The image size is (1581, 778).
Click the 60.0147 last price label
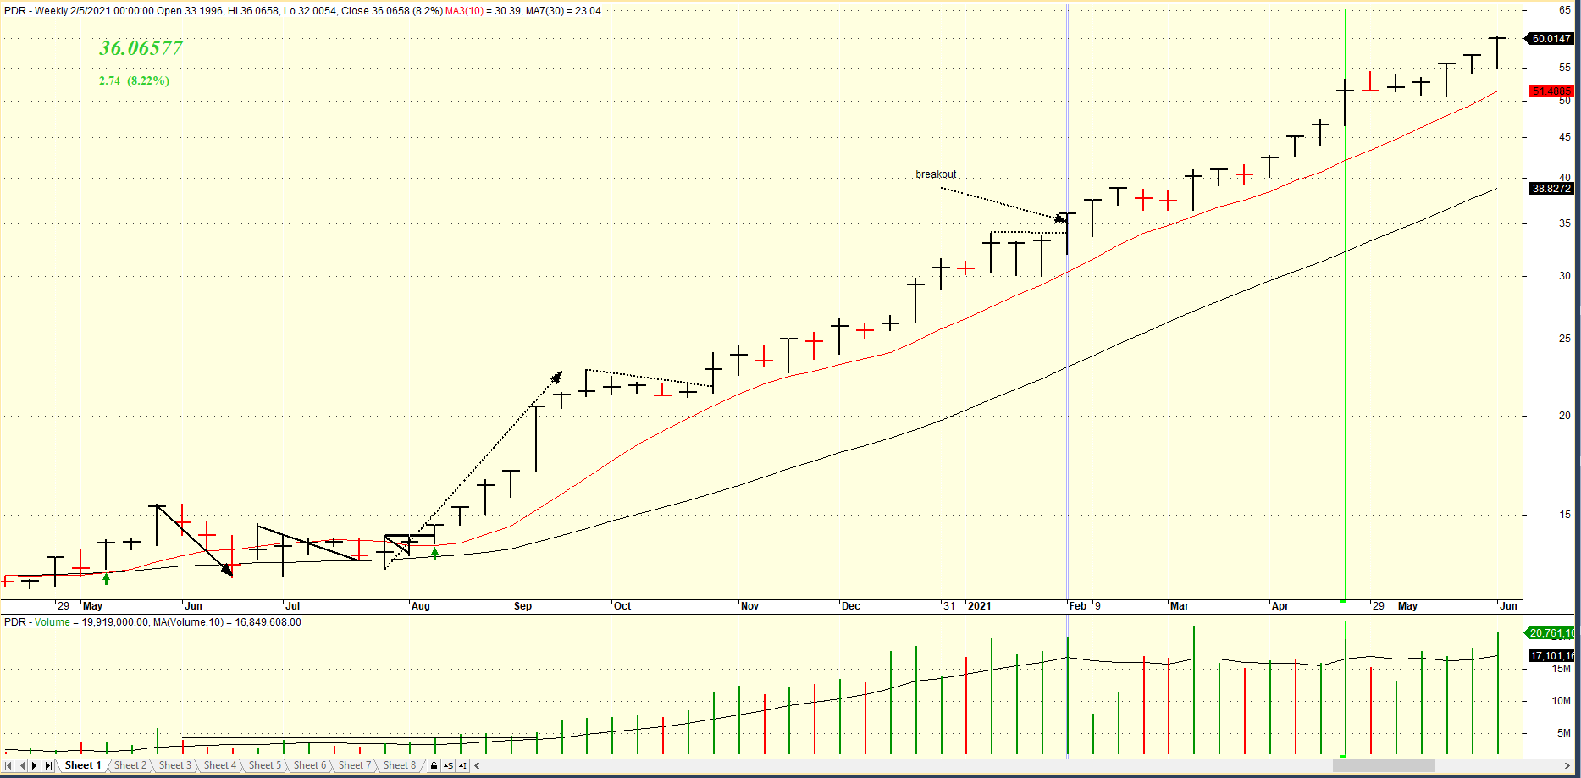coord(1551,39)
